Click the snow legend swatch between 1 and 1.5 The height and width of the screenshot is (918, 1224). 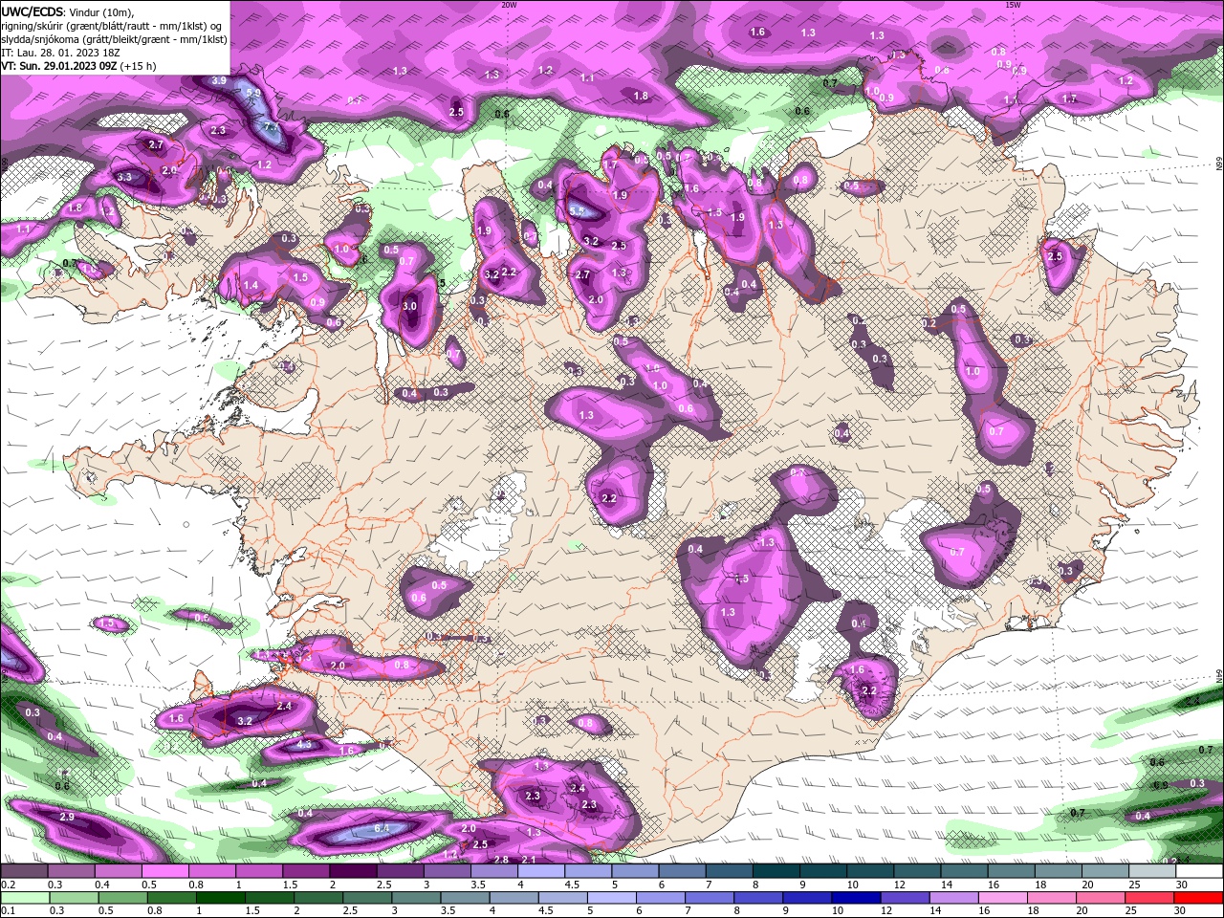260,871
